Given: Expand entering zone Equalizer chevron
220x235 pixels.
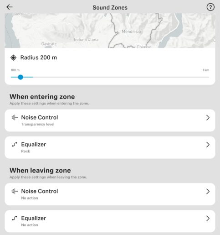Looking at the screenshot, I should click(x=208, y=145).
